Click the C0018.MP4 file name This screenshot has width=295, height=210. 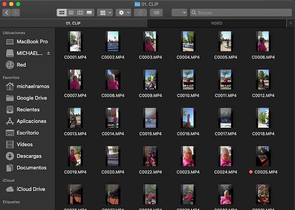click(263, 134)
